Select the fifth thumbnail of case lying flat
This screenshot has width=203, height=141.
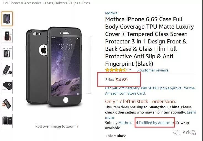coord(7,87)
